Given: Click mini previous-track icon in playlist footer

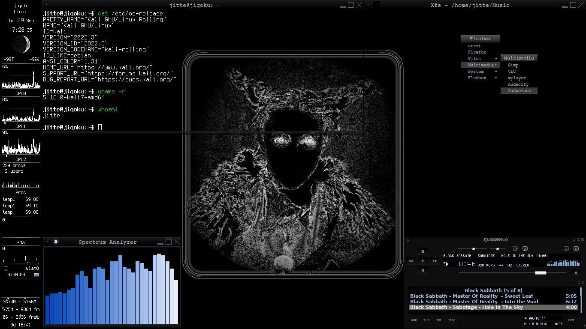Looking at the screenshot, I should [x=525, y=324].
